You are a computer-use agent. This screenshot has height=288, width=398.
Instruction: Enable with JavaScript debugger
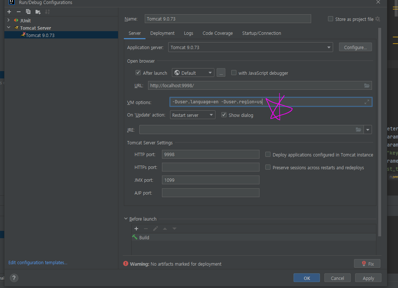pos(234,73)
